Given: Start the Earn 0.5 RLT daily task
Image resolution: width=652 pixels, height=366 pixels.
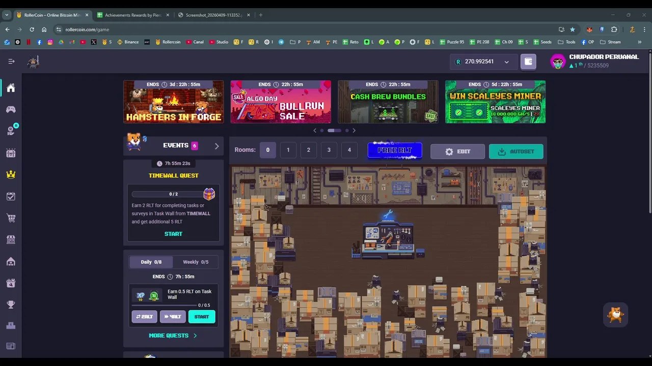Looking at the screenshot, I should (202, 317).
